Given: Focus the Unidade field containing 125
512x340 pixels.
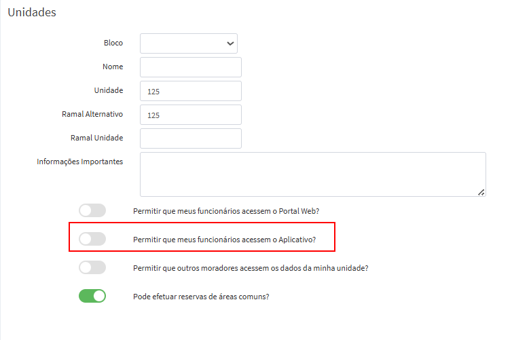Looking at the screenshot, I should pos(191,91).
